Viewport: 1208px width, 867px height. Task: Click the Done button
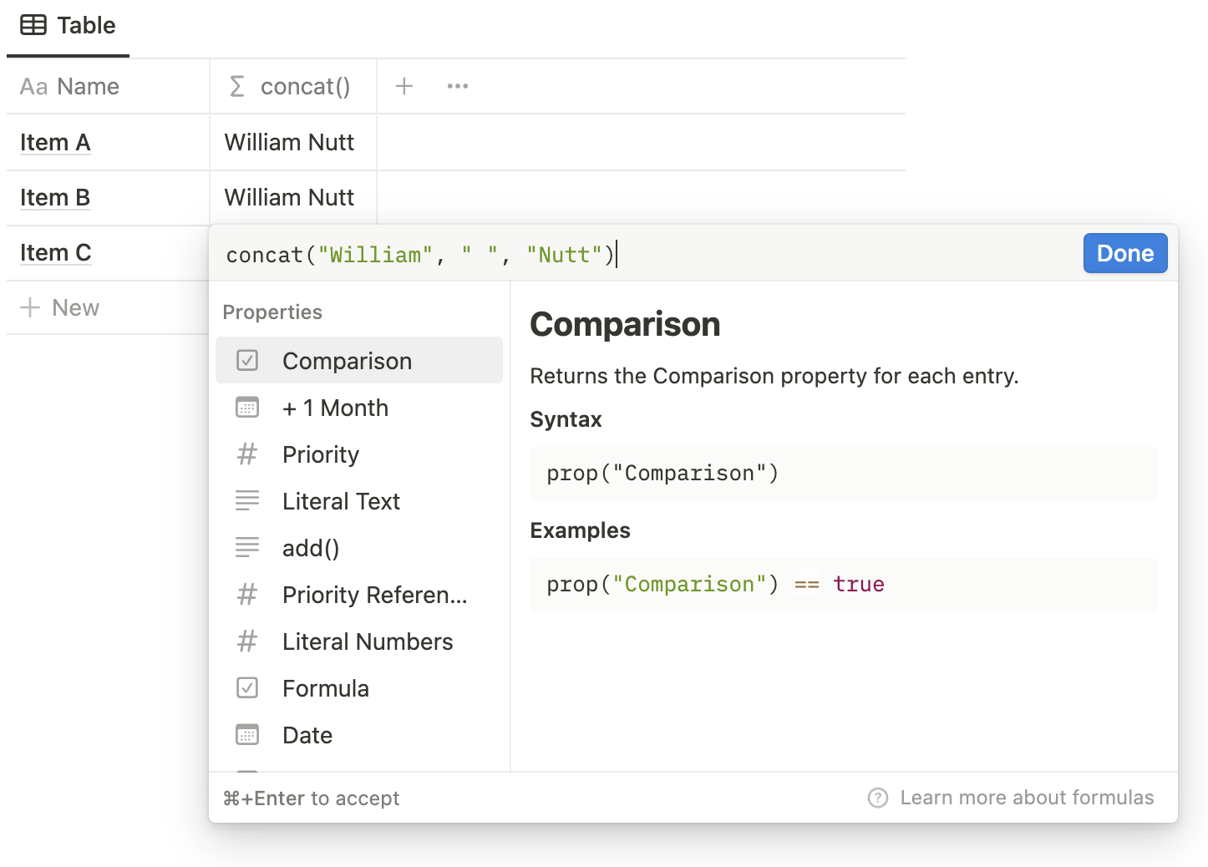point(1124,253)
